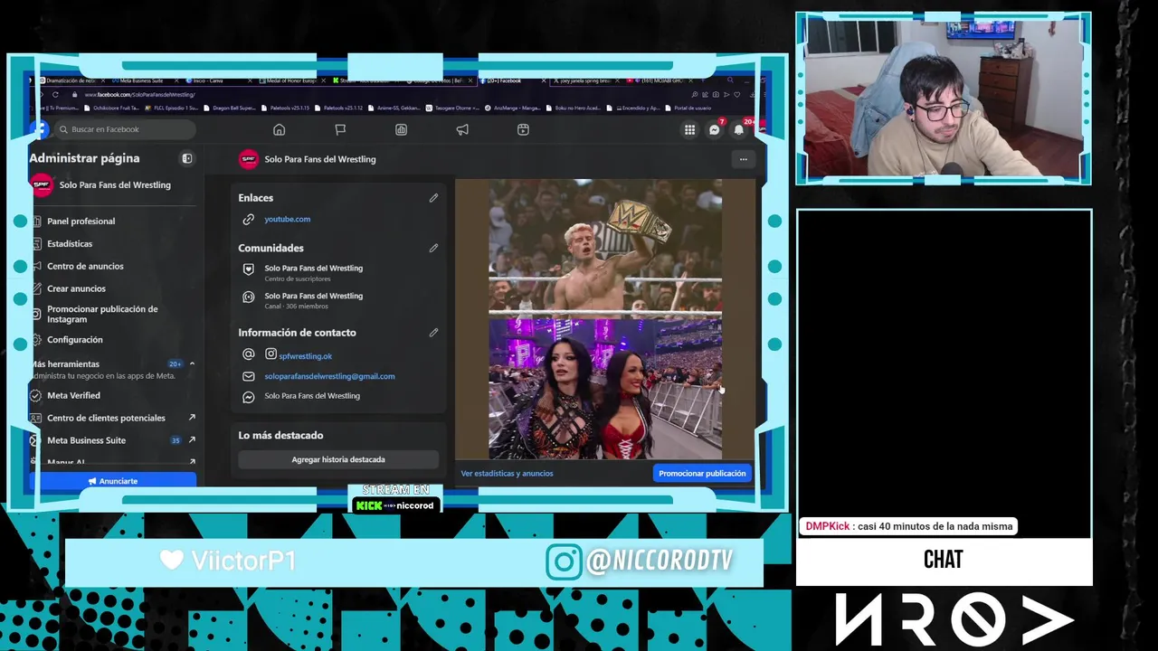Collapse the Más herramientas section
Image resolution: width=1158 pixels, height=651 pixels.
(192, 363)
